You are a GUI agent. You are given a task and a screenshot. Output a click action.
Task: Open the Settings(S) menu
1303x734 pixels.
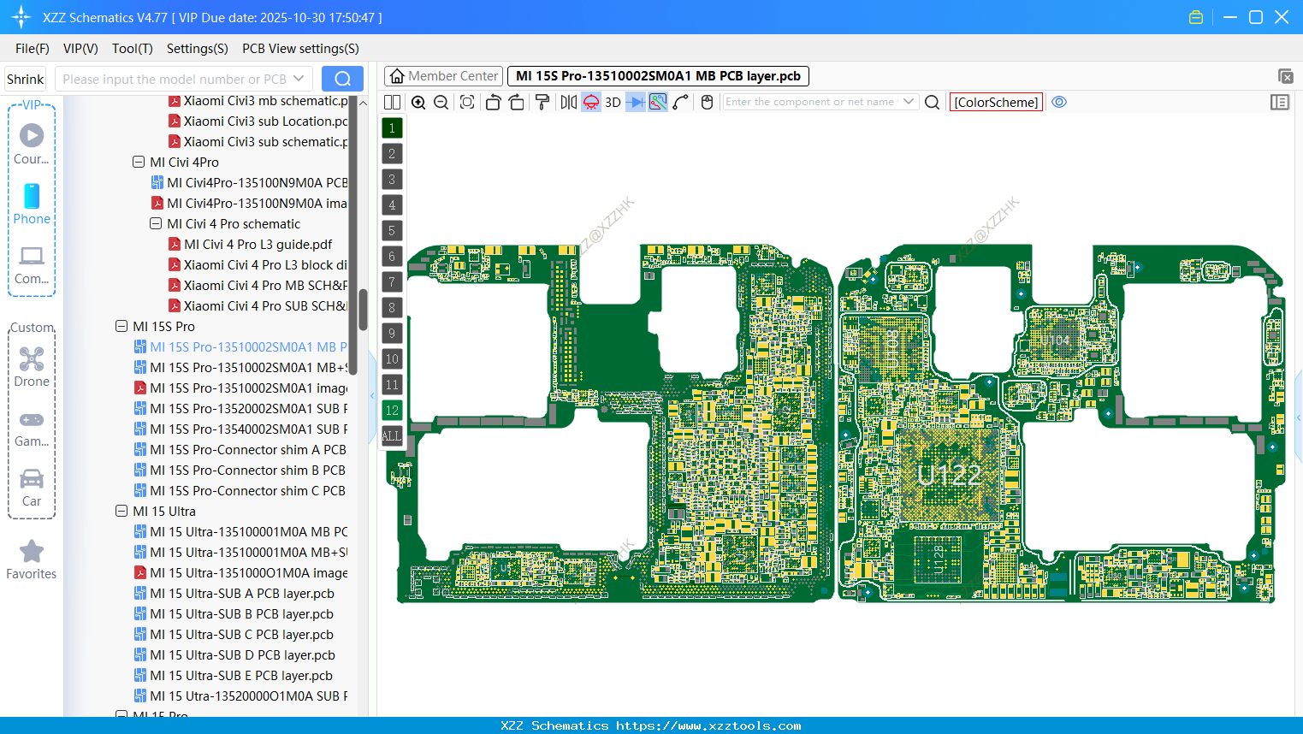[x=197, y=49]
